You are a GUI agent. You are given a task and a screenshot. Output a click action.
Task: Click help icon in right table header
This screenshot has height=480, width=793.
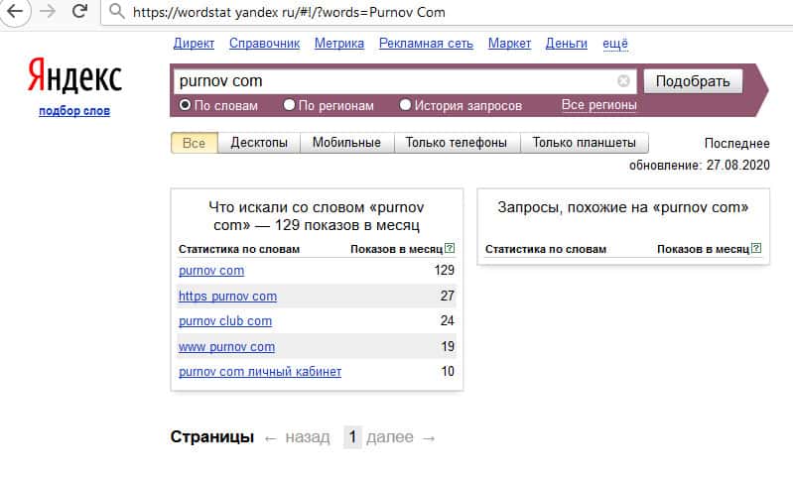(757, 248)
